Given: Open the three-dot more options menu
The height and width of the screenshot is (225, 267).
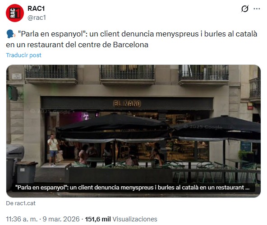Looking at the screenshot, I should [257, 9].
